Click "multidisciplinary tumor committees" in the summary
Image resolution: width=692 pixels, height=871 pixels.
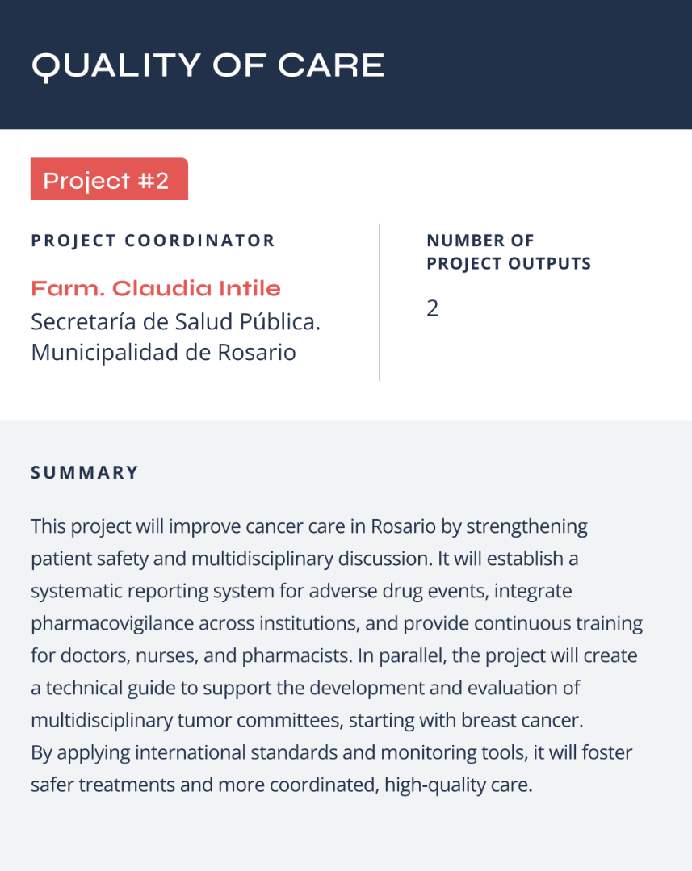pyautogui.click(x=182, y=720)
